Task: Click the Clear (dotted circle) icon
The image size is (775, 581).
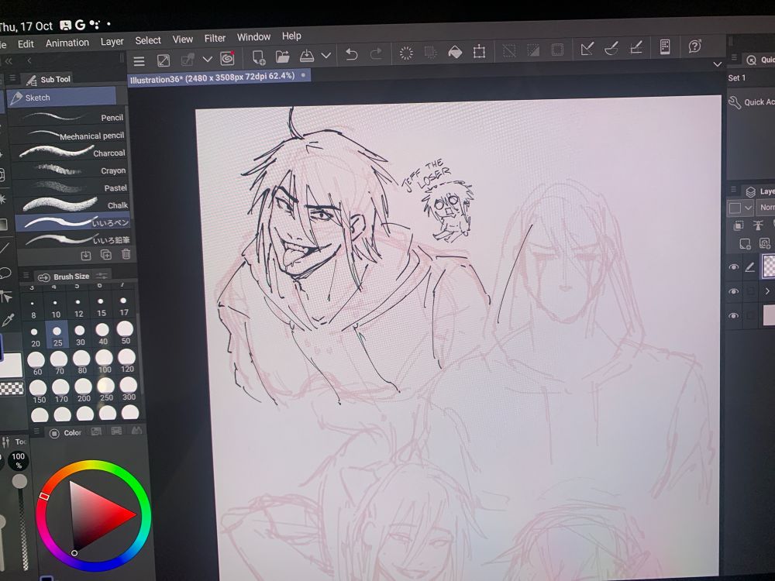Action: point(406,53)
